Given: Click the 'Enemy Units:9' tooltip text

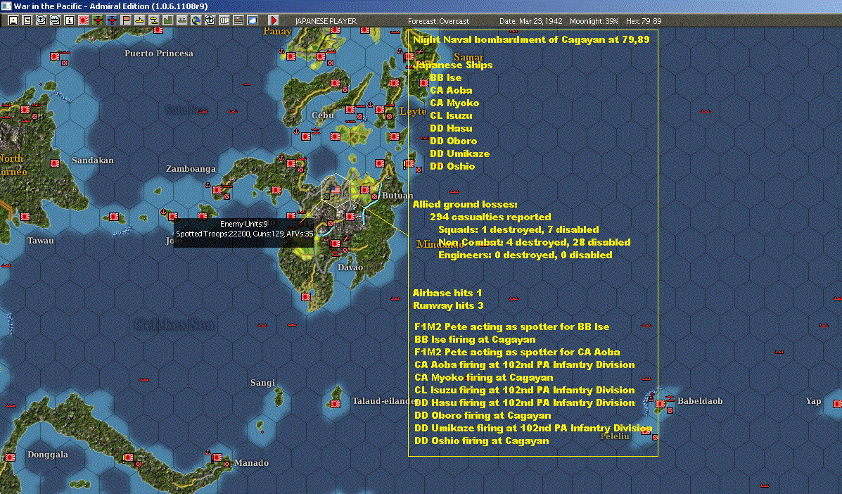Looking at the screenshot, I should 244,224.
